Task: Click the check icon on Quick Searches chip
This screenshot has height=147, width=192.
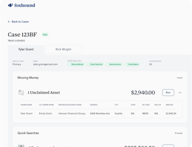Action: click(x=88, y=64)
